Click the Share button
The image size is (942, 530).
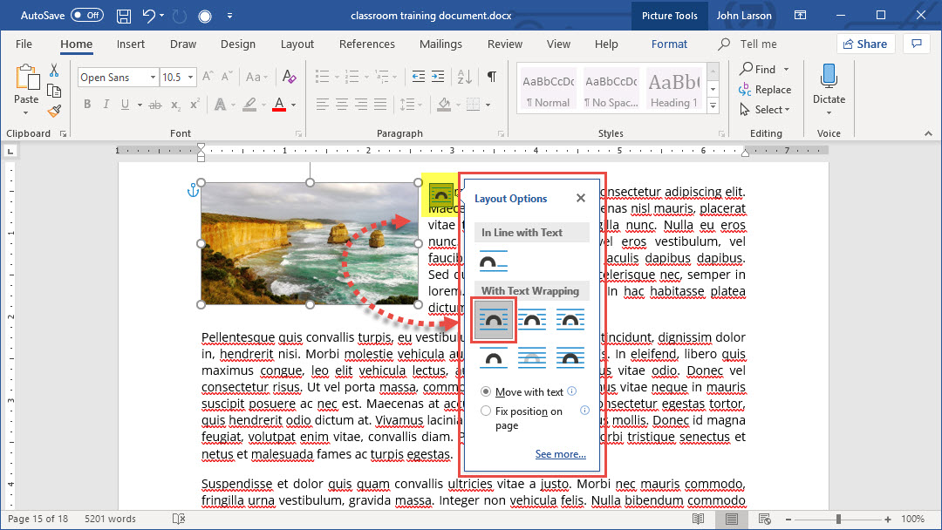coord(865,44)
